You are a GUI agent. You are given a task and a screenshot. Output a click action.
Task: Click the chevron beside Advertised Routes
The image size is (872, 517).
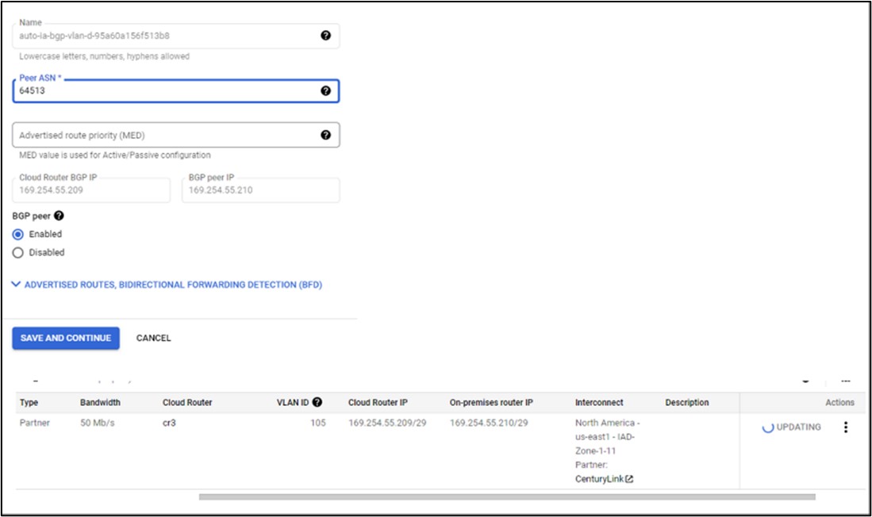point(17,285)
